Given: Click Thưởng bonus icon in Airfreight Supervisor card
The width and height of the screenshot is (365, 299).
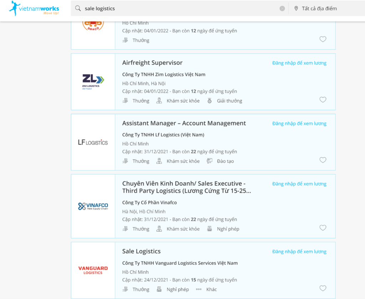Looking at the screenshot, I should tap(125, 100).
